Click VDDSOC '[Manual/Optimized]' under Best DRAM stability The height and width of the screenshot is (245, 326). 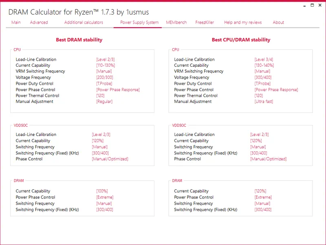pos(110,159)
